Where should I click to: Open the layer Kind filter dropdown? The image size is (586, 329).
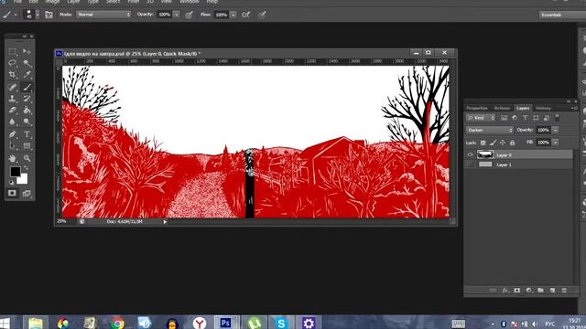[x=481, y=118]
